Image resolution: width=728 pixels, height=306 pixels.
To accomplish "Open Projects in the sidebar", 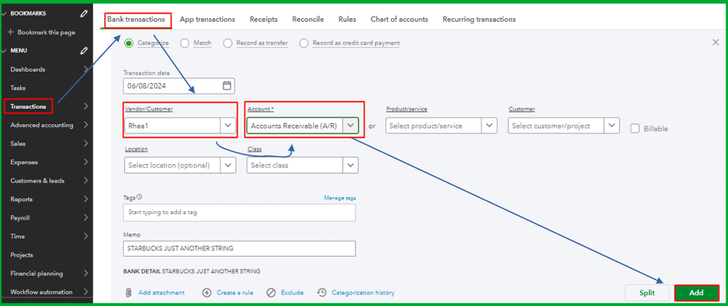I will coord(22,255).
